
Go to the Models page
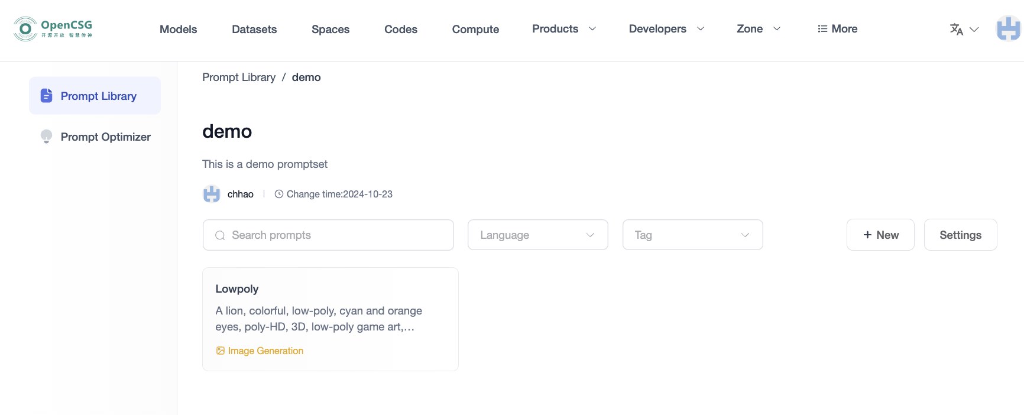click(x=178, y=29)
